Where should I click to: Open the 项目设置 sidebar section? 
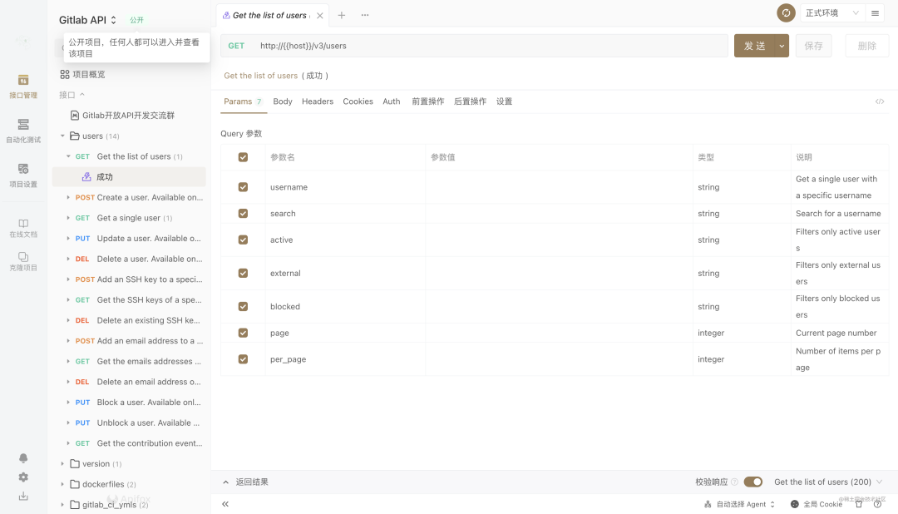click(23, 175)
